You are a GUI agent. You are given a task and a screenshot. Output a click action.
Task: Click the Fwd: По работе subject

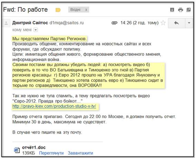(x=26, y=10)
